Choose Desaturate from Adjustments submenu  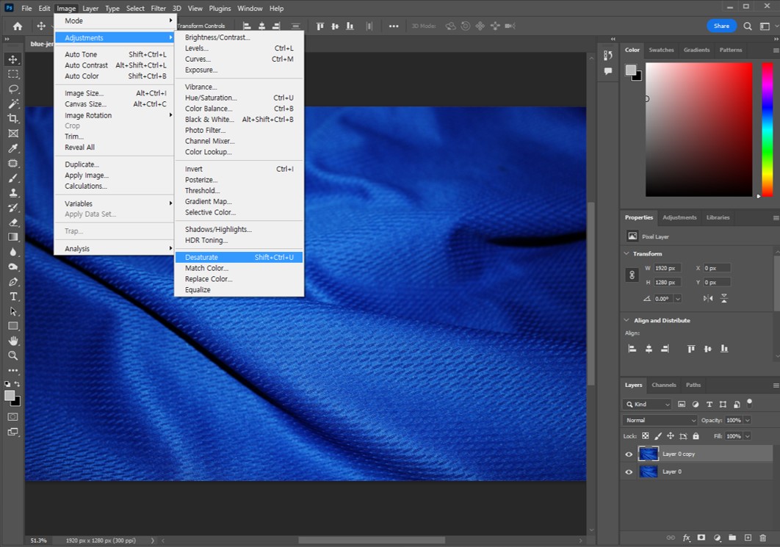click(239, 257)
